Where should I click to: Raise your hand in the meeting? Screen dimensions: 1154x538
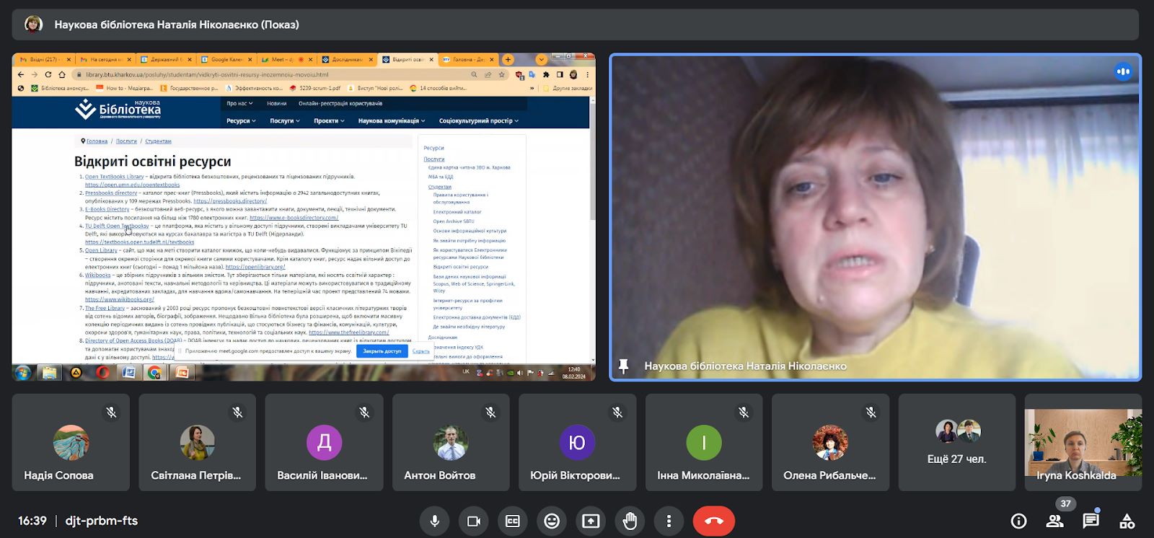click(x=630, y=521)
